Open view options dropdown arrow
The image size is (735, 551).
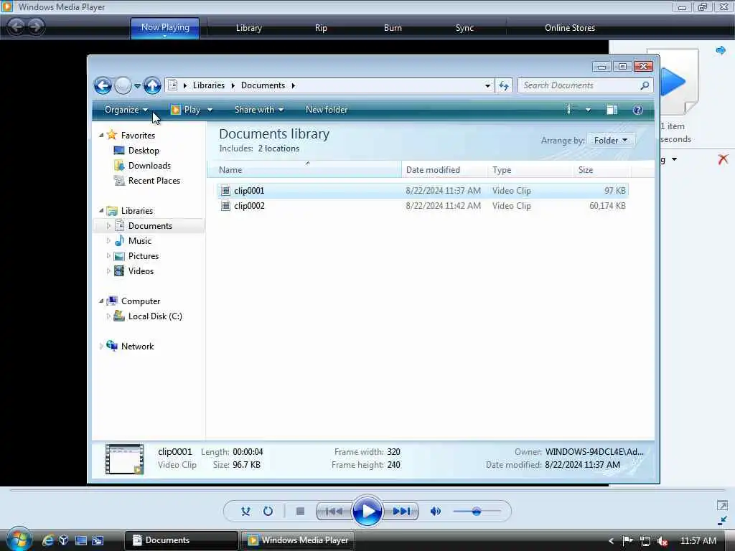pos(588,110)
